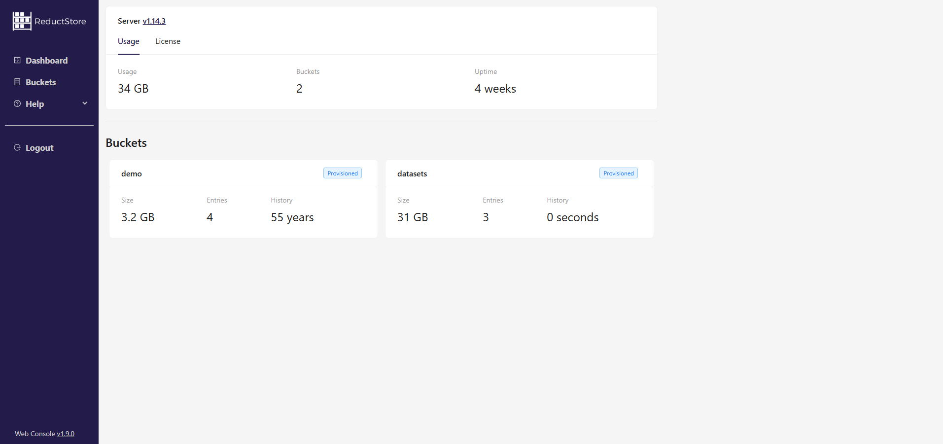943x444 pixels.
Task: Open the server version v1.14.3 link
Action: pyautogui.click(x=154, y=21)
